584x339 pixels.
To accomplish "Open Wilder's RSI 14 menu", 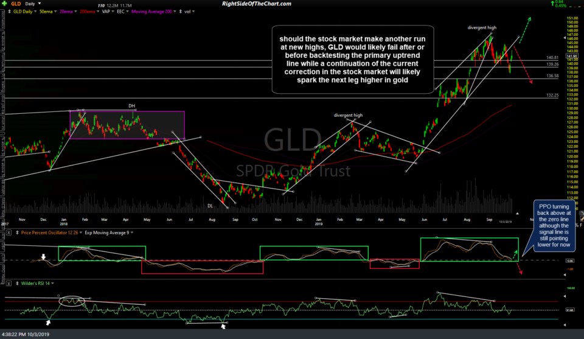I will [52, 284].
